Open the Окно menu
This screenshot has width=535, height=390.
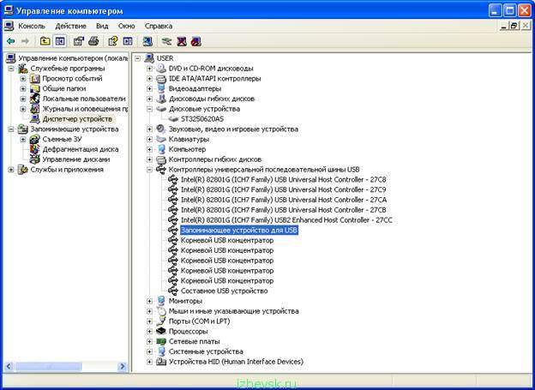pyautogui.click(x=127, y=26)
